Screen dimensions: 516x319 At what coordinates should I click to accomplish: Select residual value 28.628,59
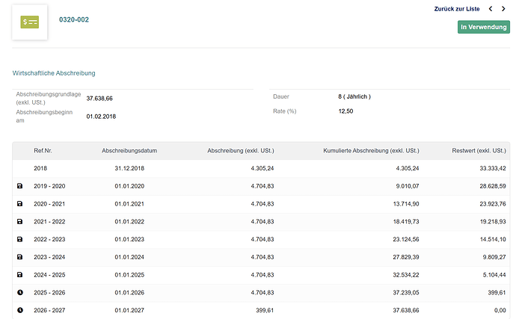[x=493, y=186]
